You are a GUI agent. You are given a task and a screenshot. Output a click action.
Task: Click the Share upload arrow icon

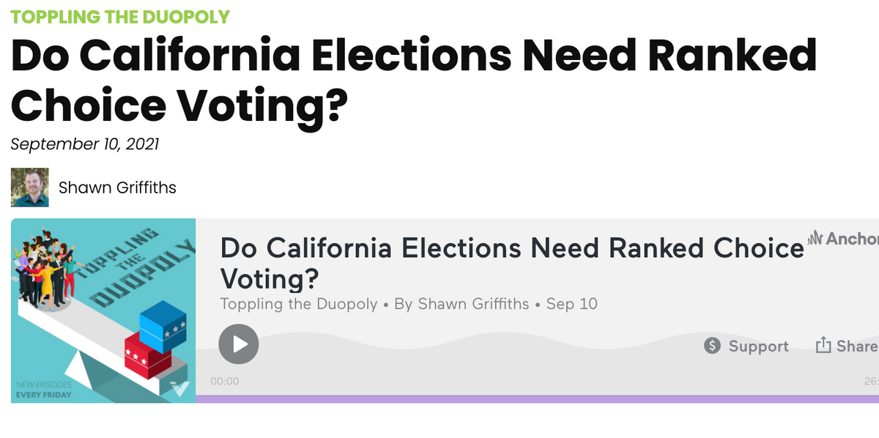(x=823, y=346)
